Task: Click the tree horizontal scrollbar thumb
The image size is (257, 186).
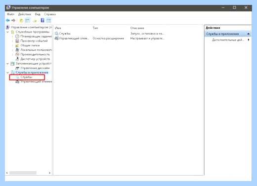Action: tap(23, 173)
